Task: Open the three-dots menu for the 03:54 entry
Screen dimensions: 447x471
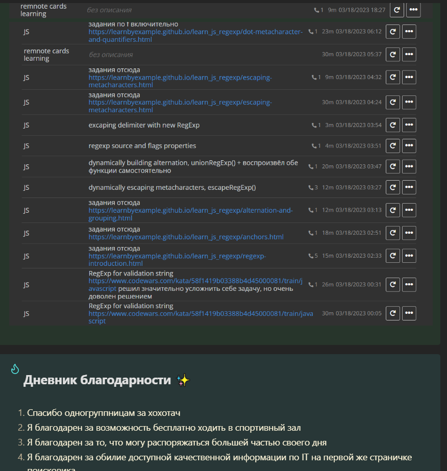Action: click(x=409, y=125)
